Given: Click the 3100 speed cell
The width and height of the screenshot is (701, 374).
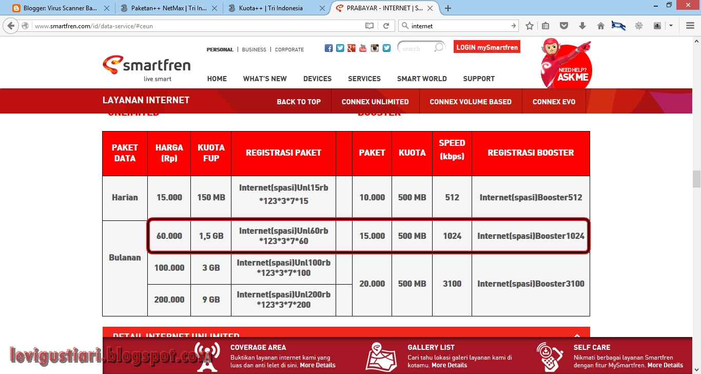Looking at the screenshot, I should (452, 284).
